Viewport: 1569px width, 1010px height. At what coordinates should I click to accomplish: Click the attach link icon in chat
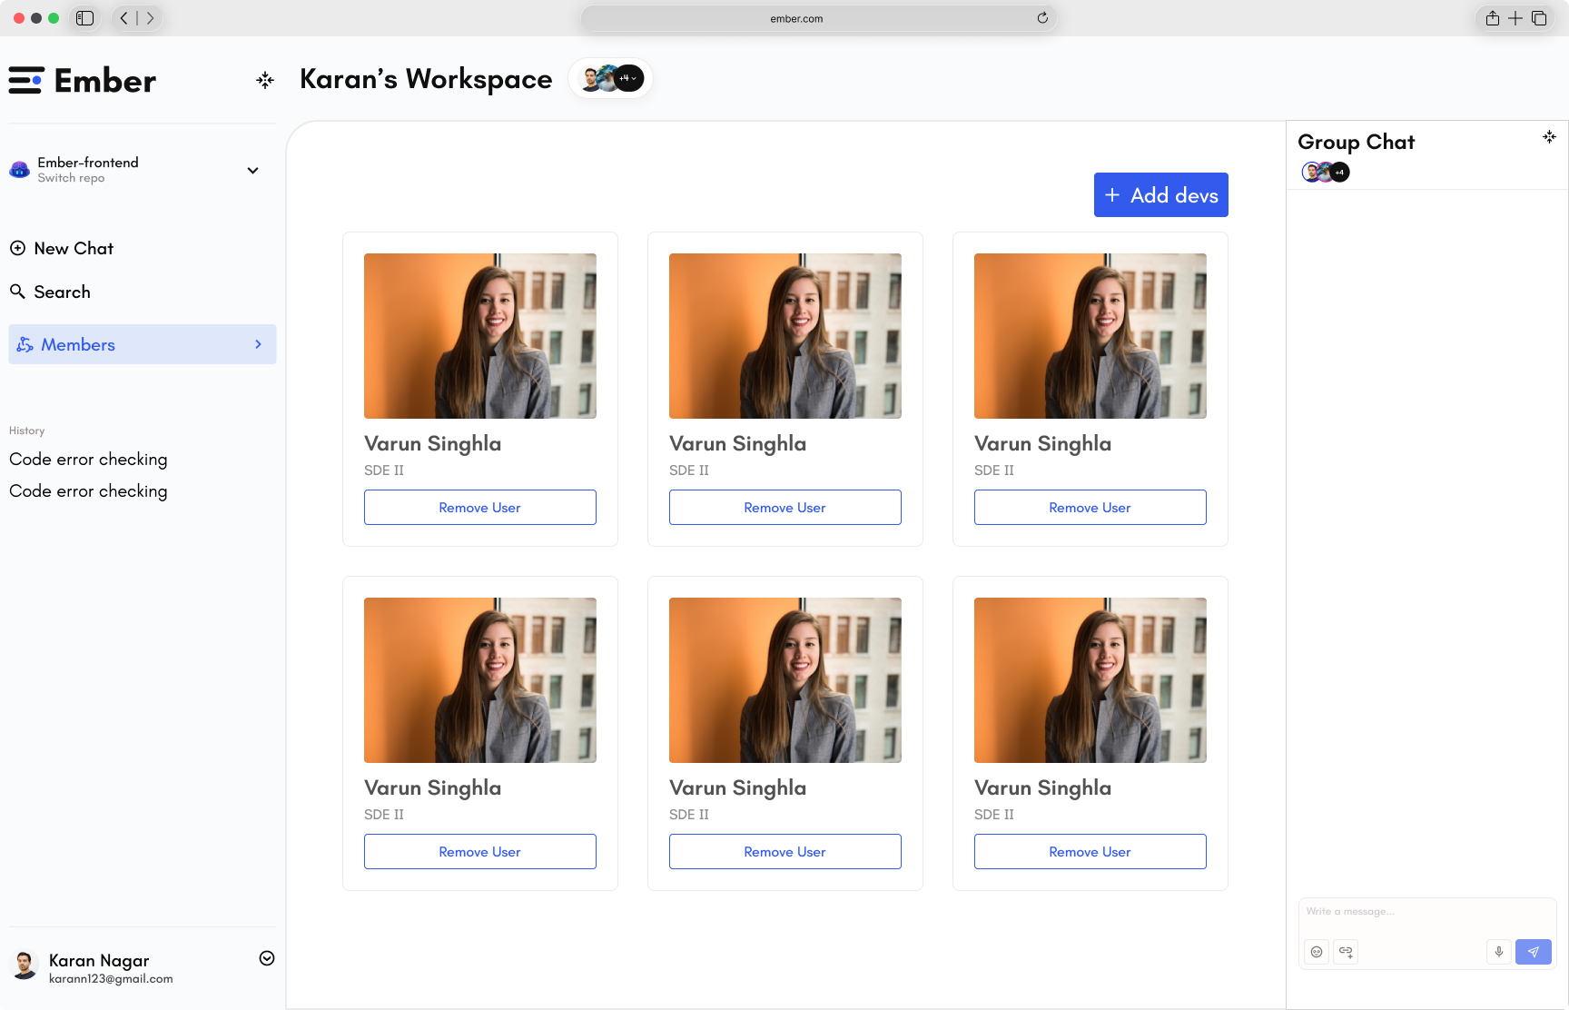click(1346, 952)
